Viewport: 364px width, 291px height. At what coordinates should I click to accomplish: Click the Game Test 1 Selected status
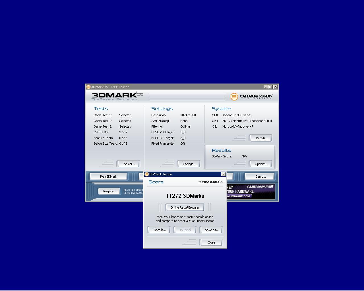coord(125,115)
